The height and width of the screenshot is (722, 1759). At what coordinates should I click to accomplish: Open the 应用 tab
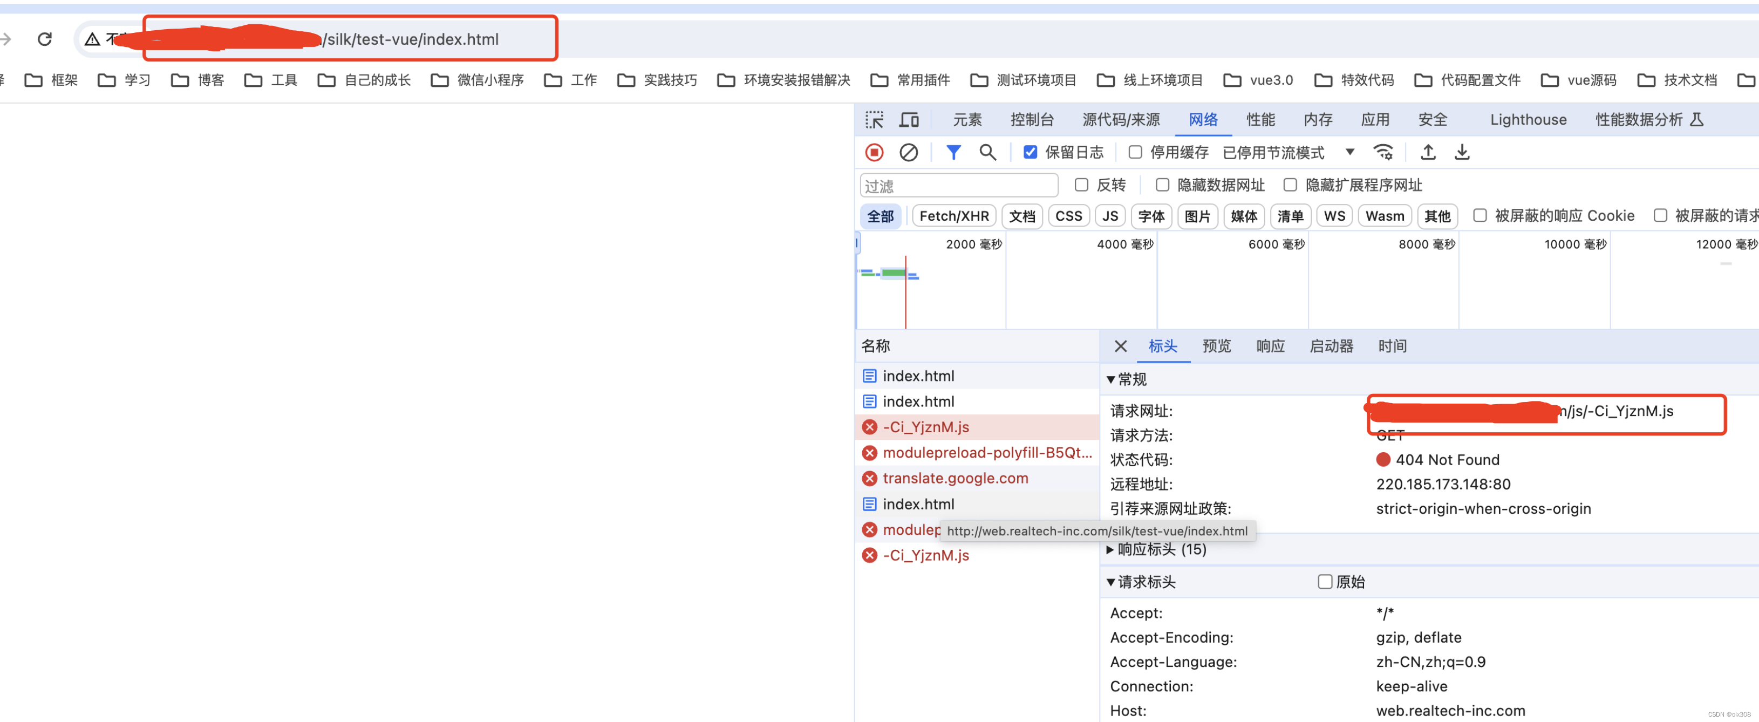coord(1375,120)
